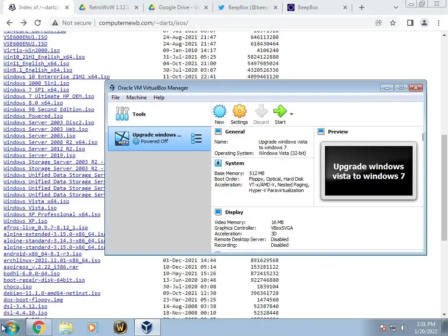Screen dimensions: 448x336
Task: Click the address bar URL
Action: [x=143, y=23]
